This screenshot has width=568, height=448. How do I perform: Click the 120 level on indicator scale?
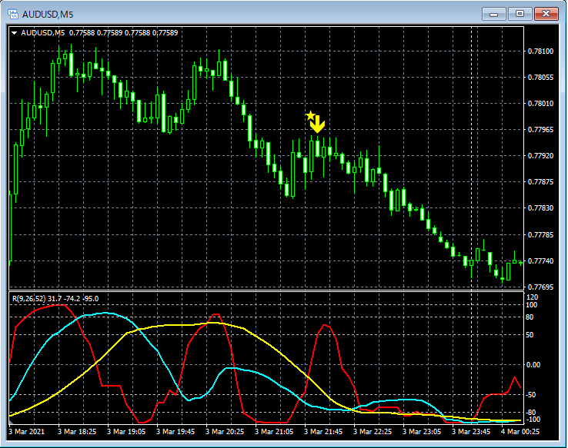tap(531, 297)
